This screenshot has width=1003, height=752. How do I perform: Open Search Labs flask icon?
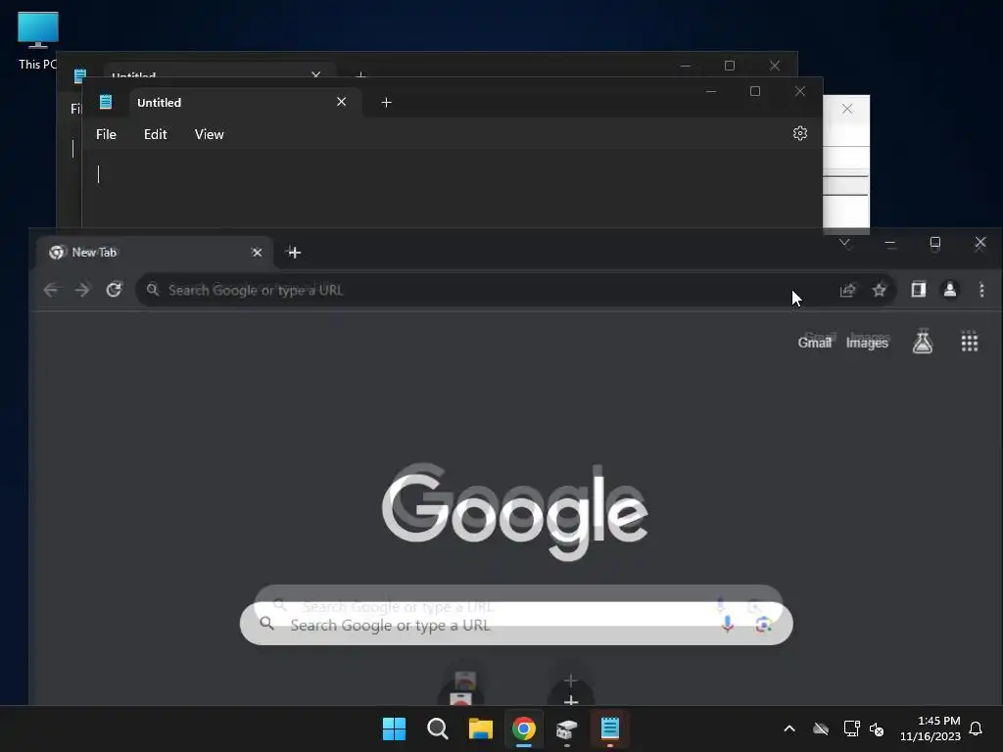coord(923,342)
